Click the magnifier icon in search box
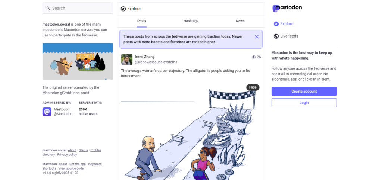Viewport: 382px width, 180px height. 48,8
